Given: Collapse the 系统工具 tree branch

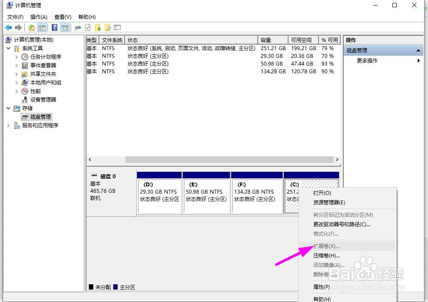Looking at the screenshot, I should pyautogui.click(x=9, y=48).
